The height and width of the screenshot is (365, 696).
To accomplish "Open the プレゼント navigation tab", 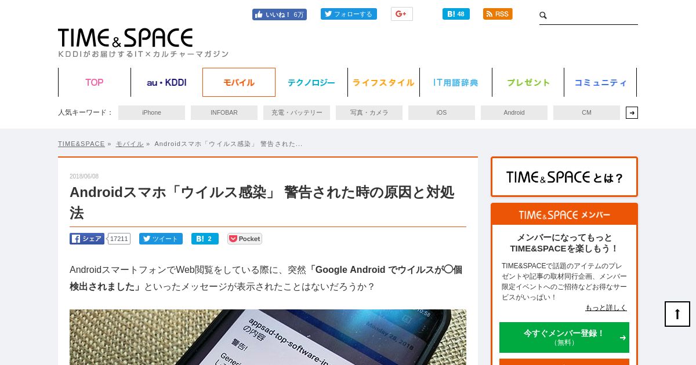I will tap(528, 82).
